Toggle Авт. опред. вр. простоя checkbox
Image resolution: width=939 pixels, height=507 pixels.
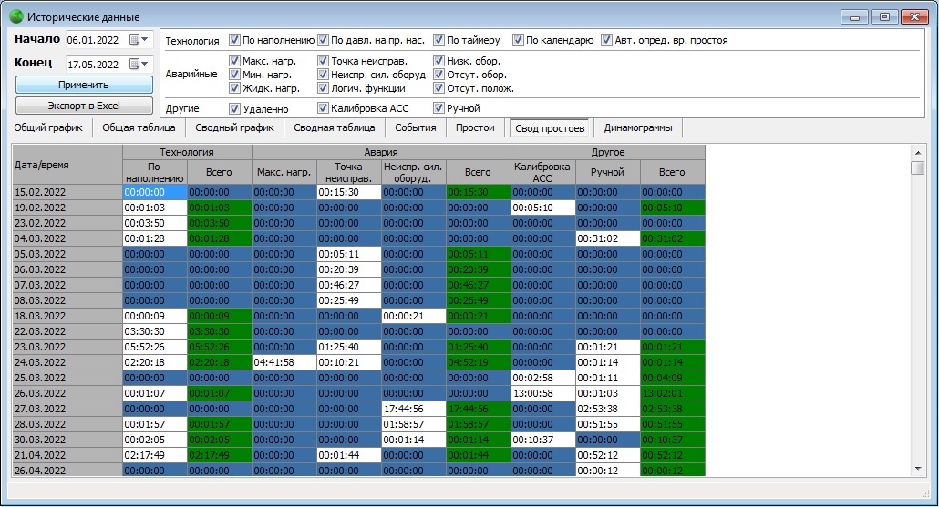606,40
